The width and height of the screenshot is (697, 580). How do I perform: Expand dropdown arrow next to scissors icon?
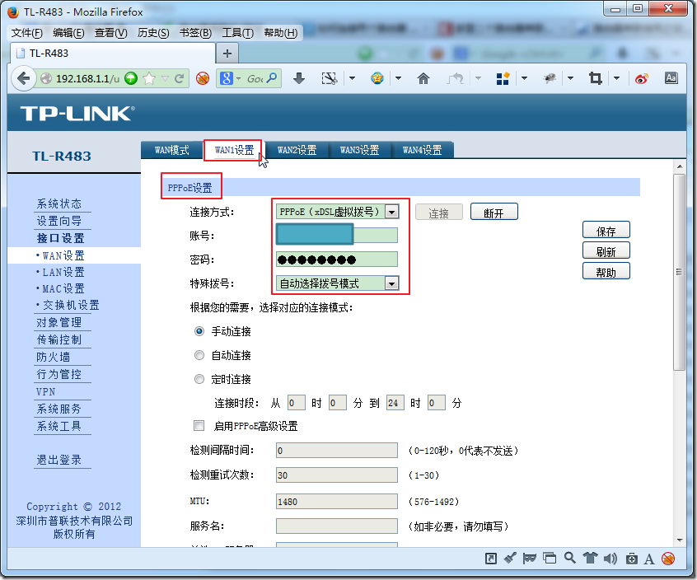pyautogui.click(x=352, y=78)
